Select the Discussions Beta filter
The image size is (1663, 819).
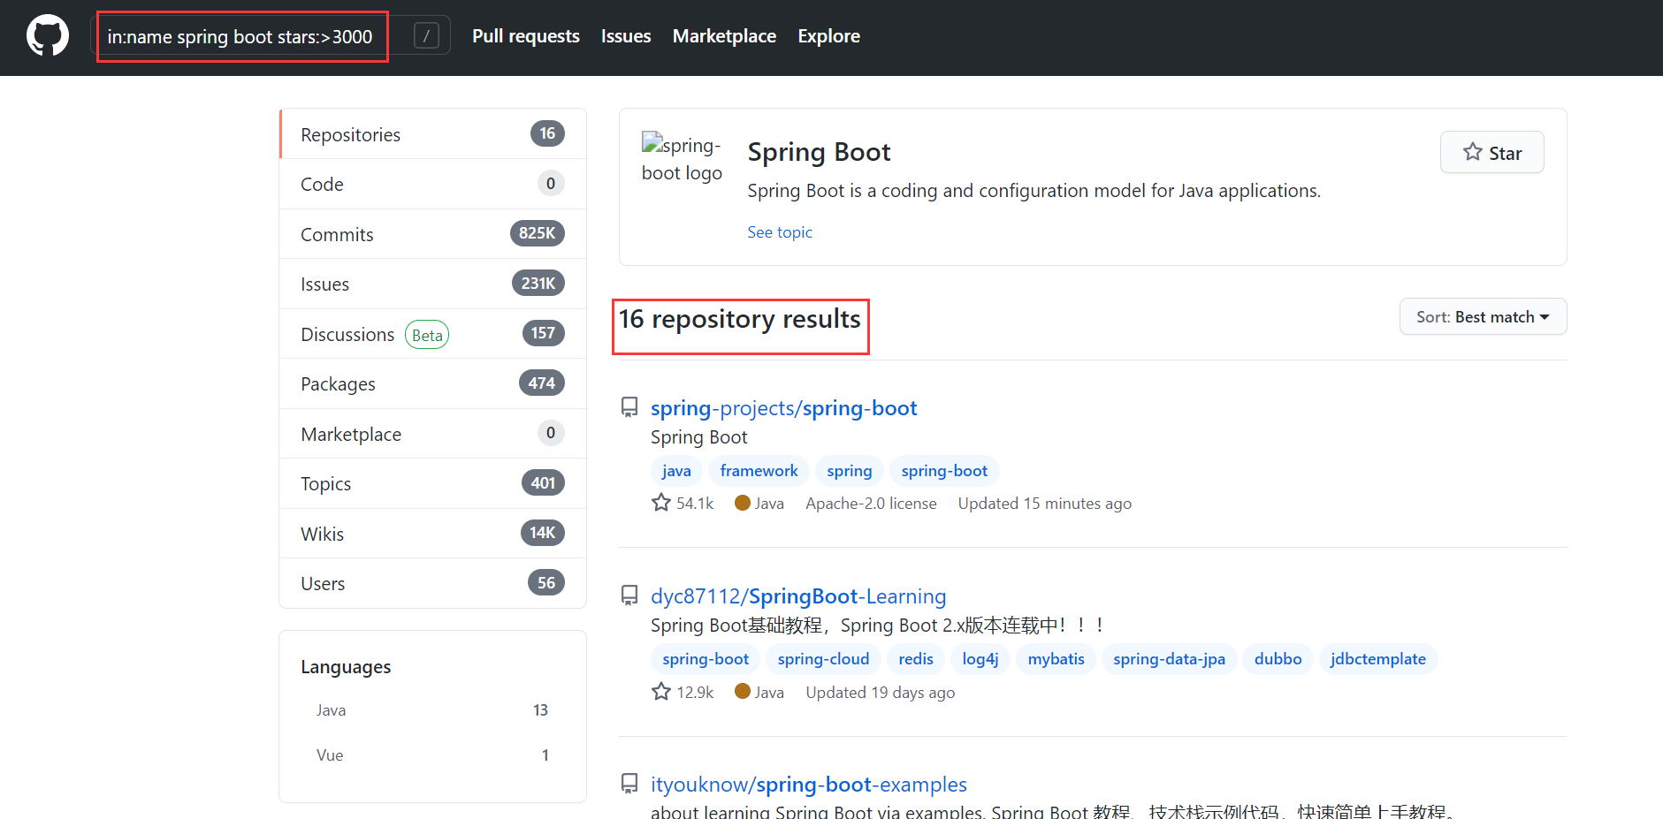coord(433,334)
